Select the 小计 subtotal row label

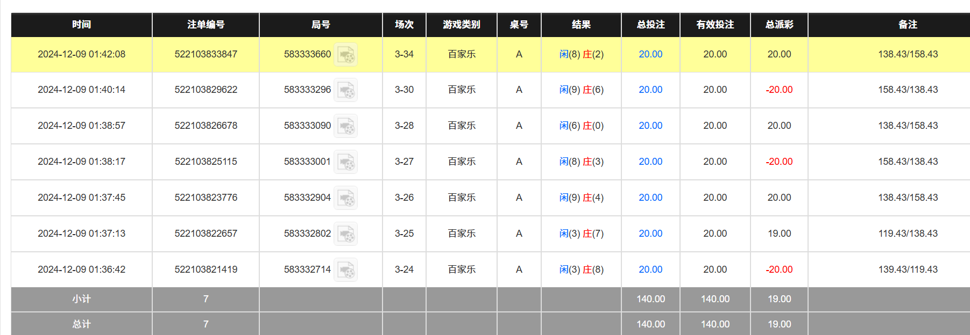(x=81, y=299)
